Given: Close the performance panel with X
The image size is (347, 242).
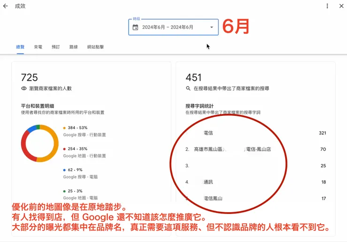Looking at the screenshot, I should tap(341, 6).
